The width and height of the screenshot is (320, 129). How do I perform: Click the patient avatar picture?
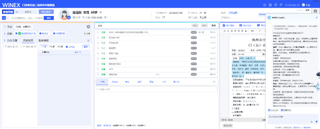point(65,14)
